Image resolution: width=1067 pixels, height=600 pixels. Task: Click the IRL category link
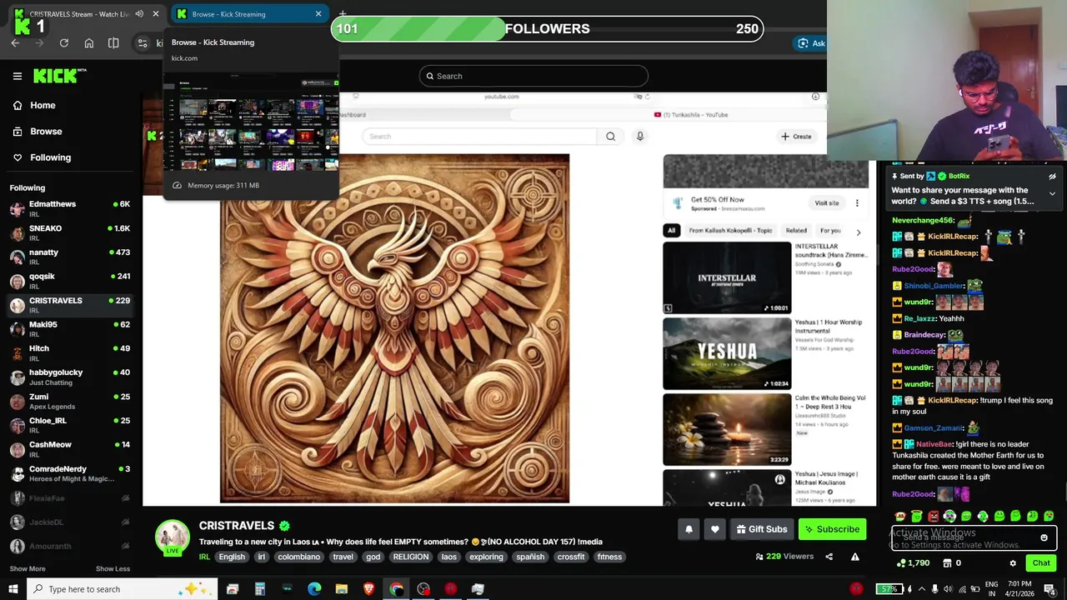(x=204, y=557)
